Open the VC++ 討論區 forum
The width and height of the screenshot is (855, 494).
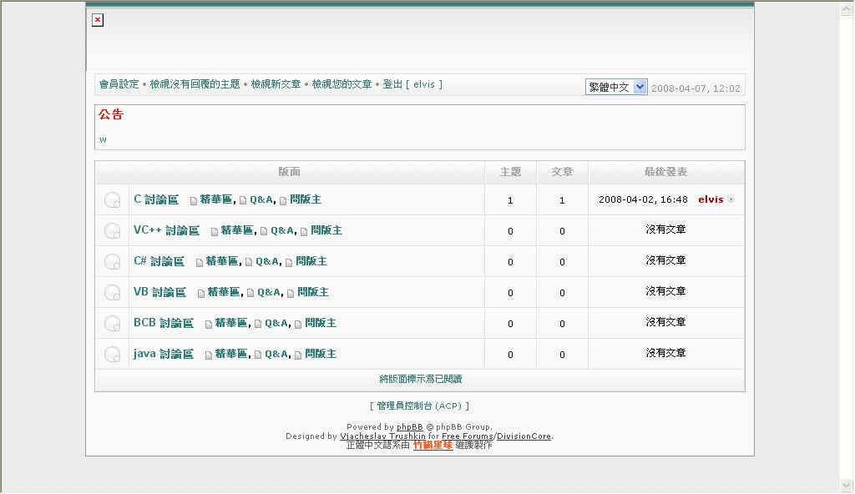[166, 230]
